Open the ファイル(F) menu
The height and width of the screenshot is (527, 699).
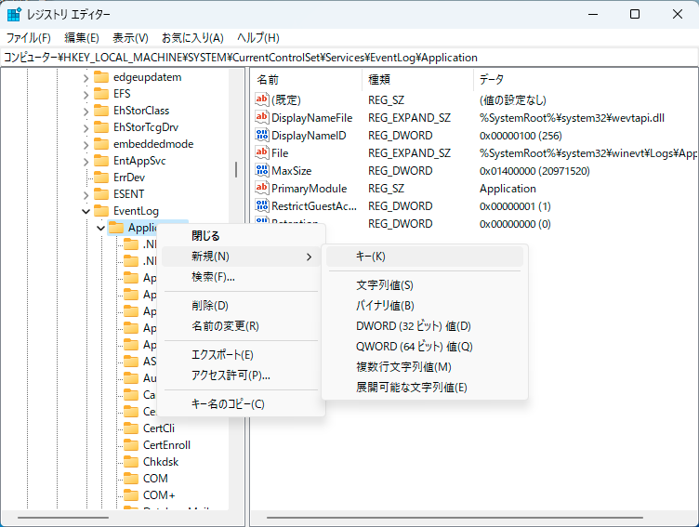pos(29,38)
